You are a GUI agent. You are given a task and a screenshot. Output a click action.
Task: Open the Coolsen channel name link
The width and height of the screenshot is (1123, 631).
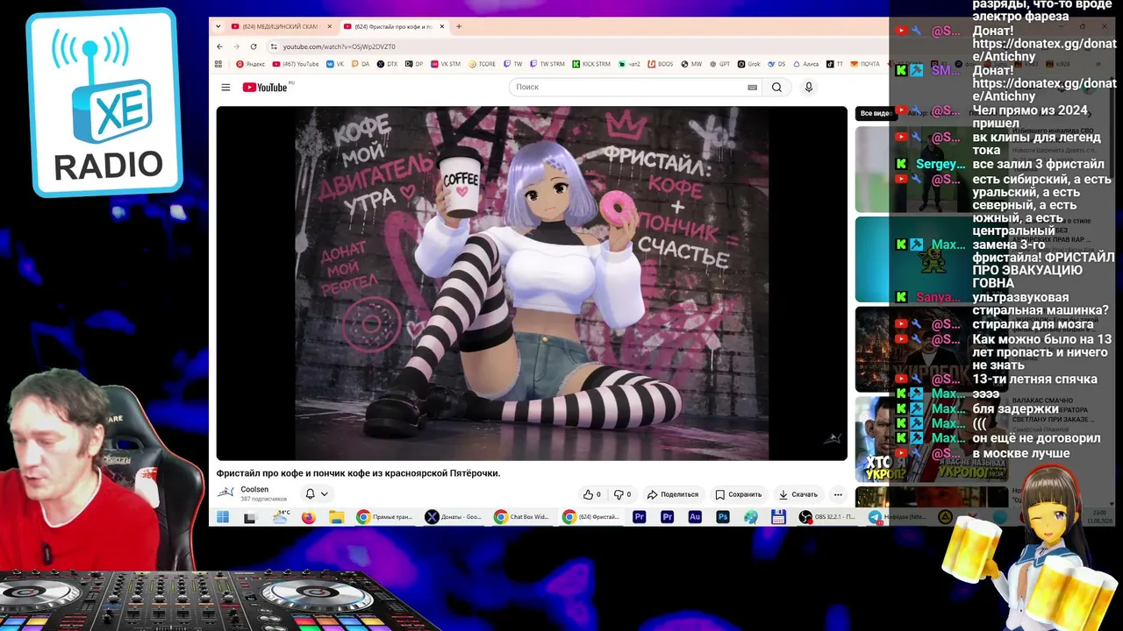pyautogui.click(x=254, y=489)
